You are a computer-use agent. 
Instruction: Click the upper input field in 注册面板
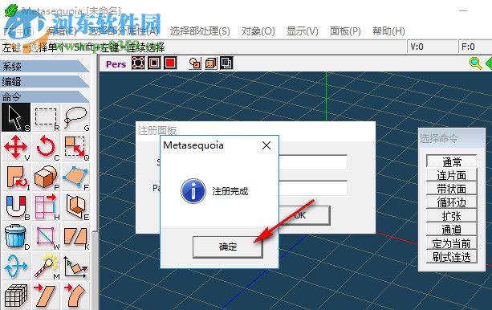313,162
